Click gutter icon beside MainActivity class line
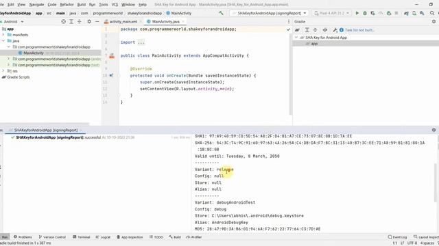This screenshot has height=246, width=439. tap(112, 56)
